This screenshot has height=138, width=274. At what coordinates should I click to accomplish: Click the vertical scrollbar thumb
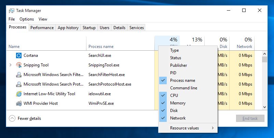(264, 59)
